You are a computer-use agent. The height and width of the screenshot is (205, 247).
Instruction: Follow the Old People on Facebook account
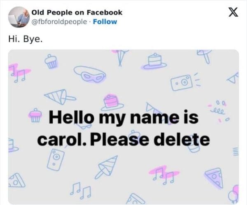point(106,21)
